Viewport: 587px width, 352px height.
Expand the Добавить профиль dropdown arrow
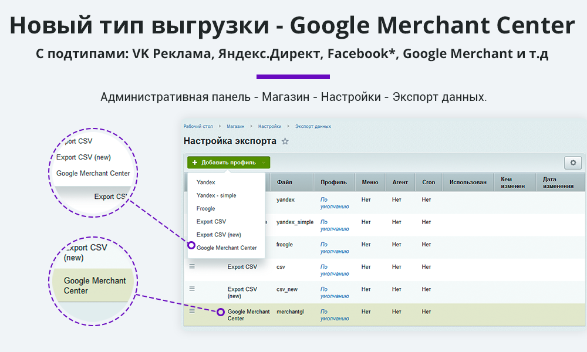click(264, 163)
